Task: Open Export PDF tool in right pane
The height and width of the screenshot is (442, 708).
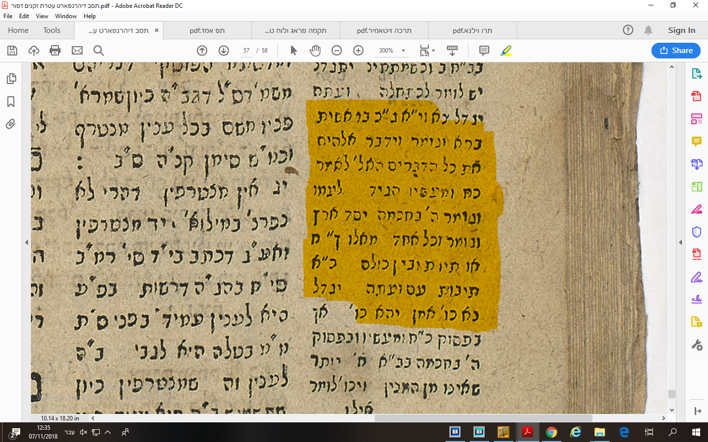Action: click(697, 74)
